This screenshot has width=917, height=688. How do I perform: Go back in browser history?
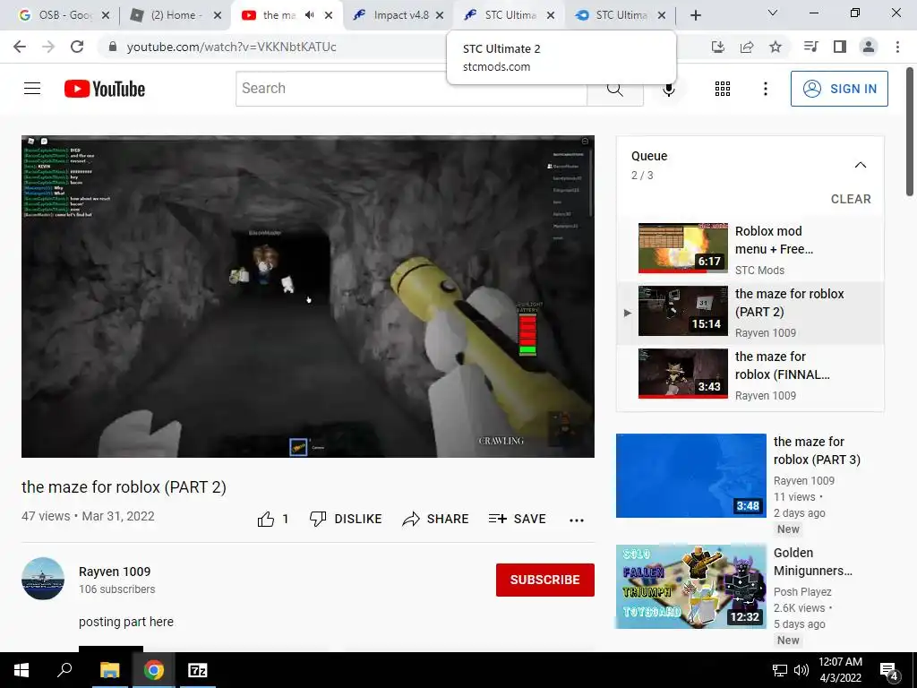point(20,47)
